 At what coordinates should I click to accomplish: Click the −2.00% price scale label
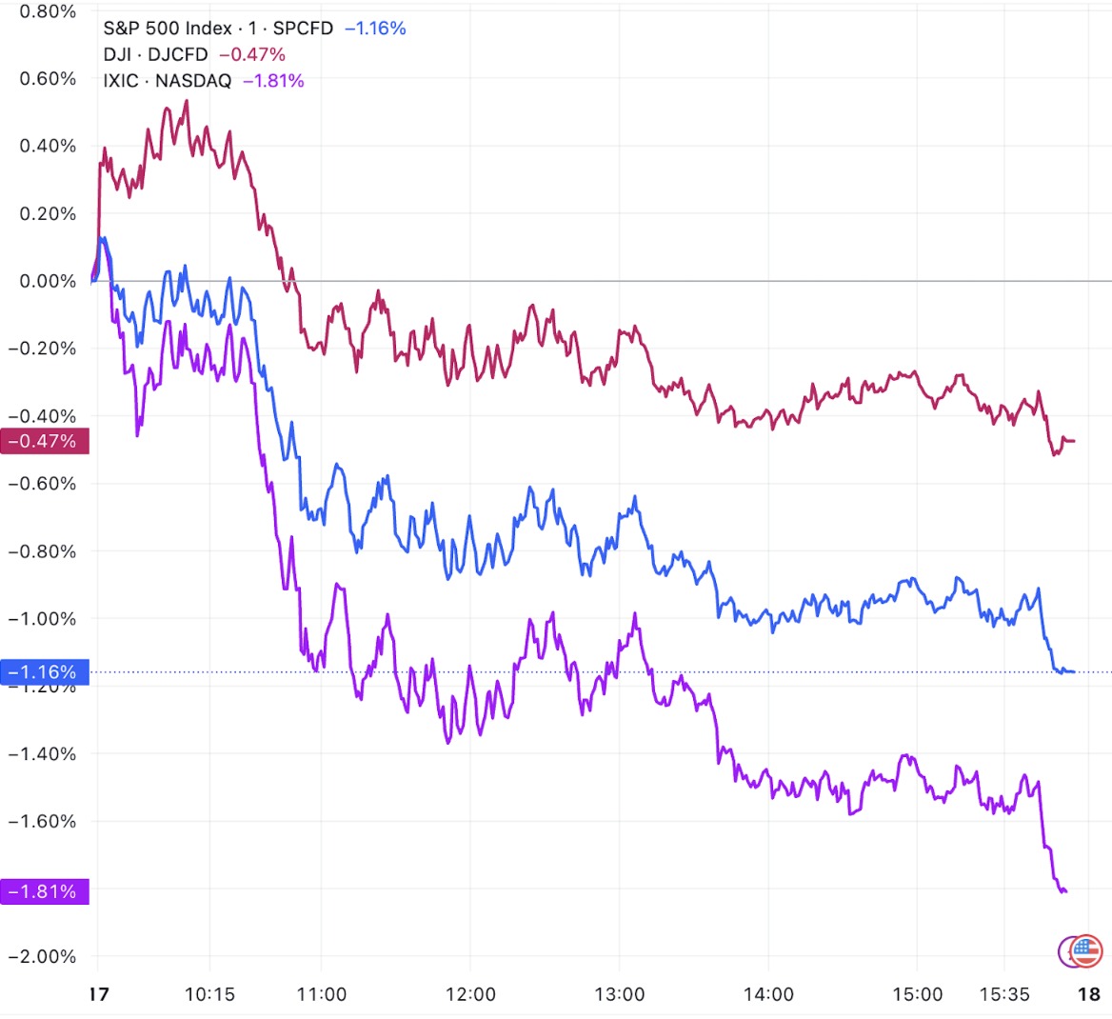[43, 956]
